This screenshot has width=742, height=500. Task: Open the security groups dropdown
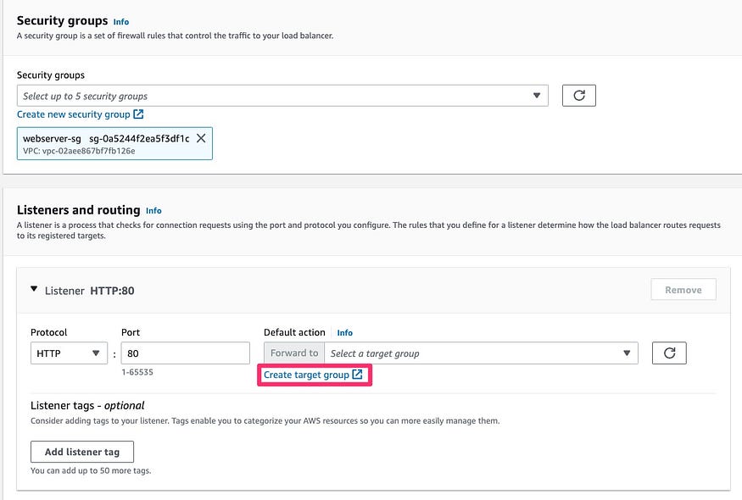pos(282,96)
